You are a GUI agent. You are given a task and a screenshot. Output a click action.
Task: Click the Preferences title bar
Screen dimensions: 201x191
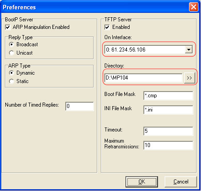click(x=95, y=7)
